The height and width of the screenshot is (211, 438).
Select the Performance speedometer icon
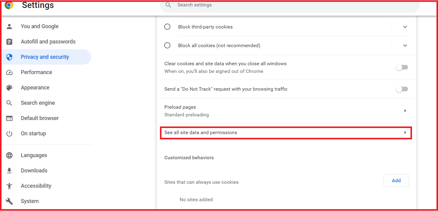[x=9, y=72]
